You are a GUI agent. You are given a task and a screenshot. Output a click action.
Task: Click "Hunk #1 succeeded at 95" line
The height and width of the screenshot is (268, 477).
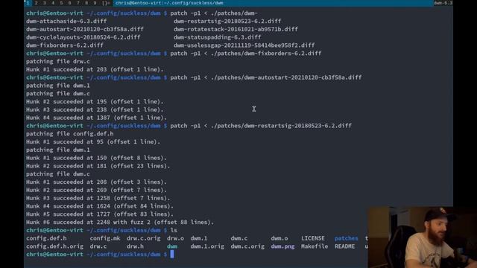coord(93,142)
